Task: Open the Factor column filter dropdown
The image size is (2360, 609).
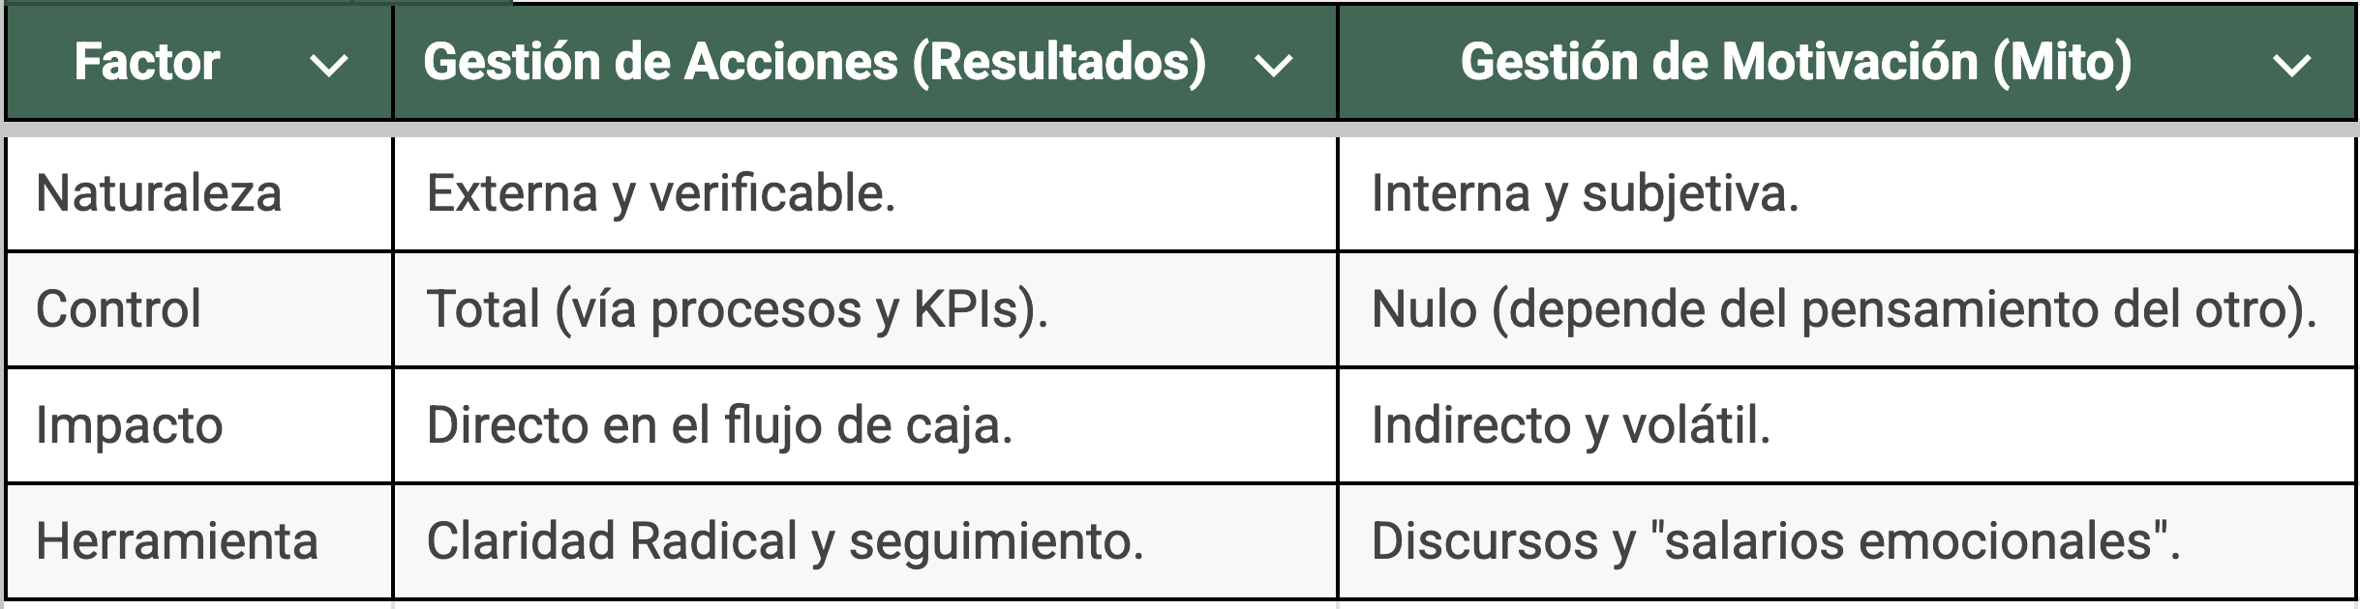Action: tap(329, 65)
